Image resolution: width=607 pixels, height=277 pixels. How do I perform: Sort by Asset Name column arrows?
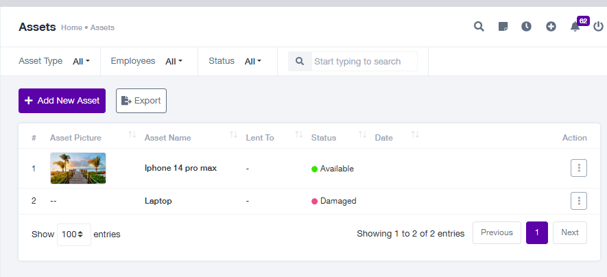(233, 134)
